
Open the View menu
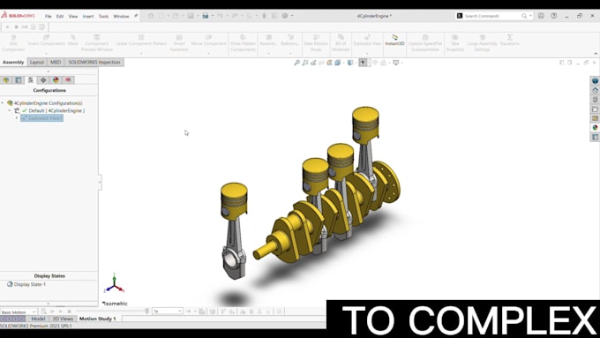click(73, 17)
